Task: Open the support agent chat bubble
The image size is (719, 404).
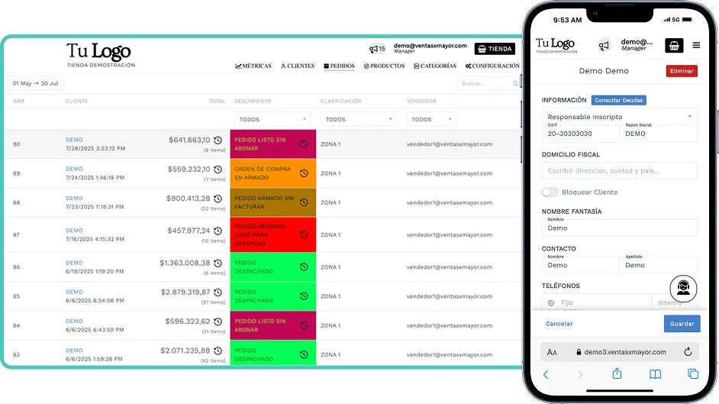Action: pyautogui.click(x=683, y=289)
